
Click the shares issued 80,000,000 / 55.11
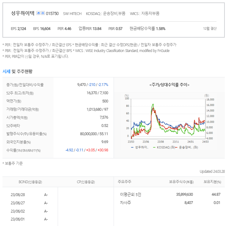[x=94, y=134]
